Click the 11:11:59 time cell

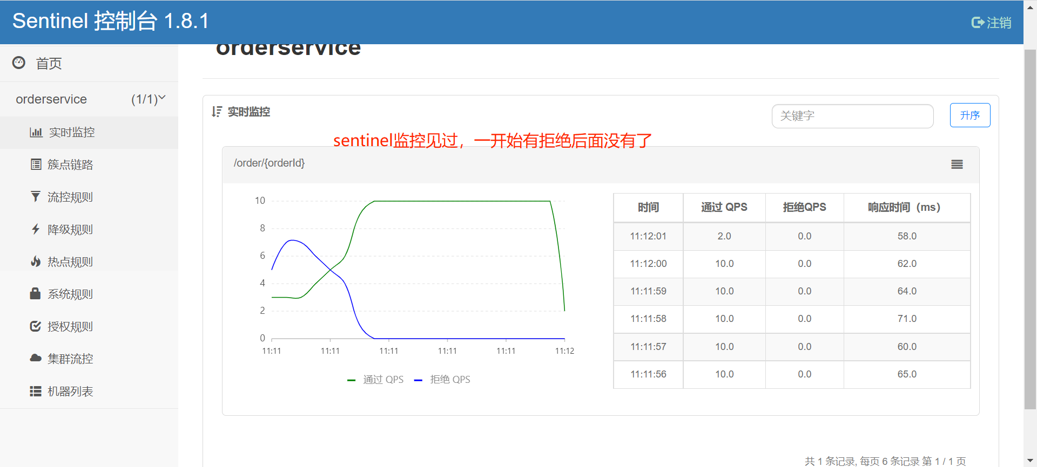click(x=648, y=291)
